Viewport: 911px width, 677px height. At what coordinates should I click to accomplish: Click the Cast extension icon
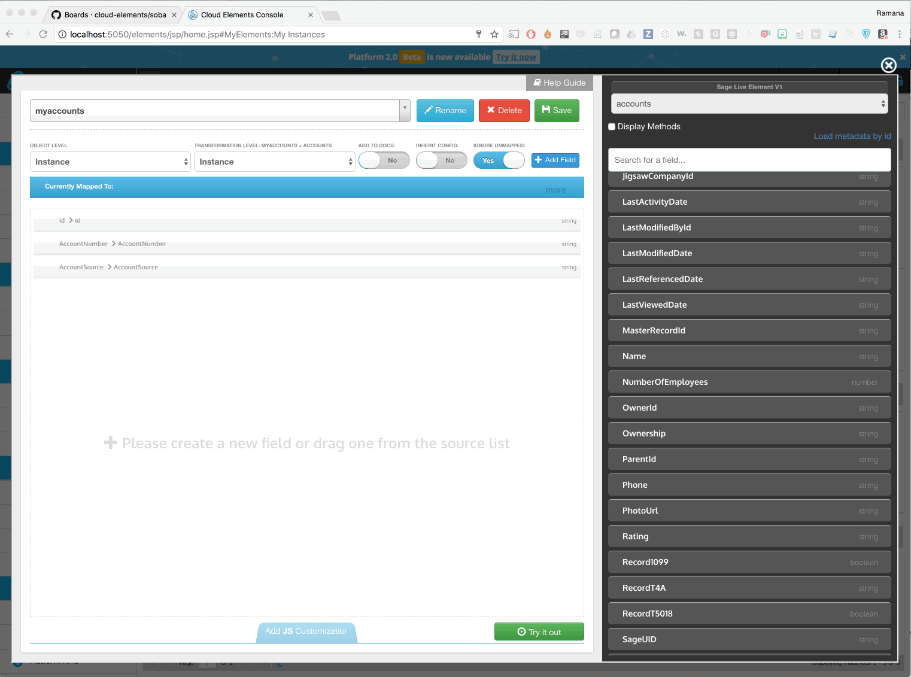[x=514, y=34]
